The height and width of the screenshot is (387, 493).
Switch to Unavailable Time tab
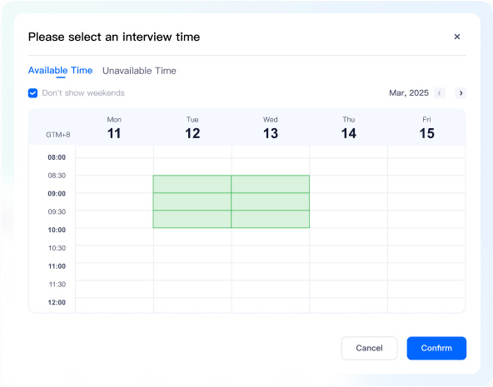pyautogui.click(x=139, y=71)
